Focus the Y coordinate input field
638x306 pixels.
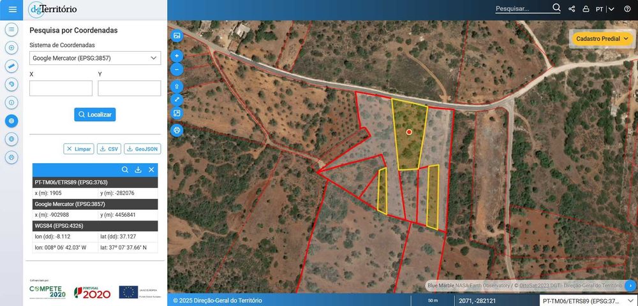click(130, 88)
